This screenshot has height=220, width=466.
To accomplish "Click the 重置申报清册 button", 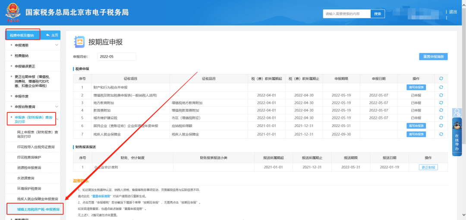I will click(433, 57).
